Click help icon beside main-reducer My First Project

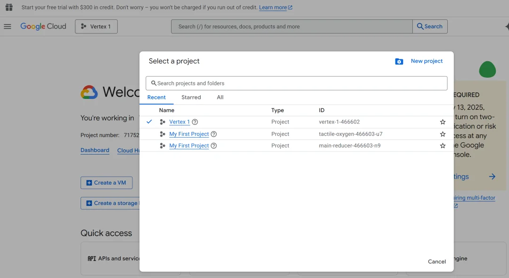click(x=213, y=146)
